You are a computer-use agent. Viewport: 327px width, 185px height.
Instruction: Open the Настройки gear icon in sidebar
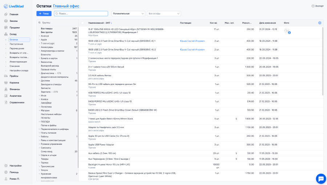[6, 166]
